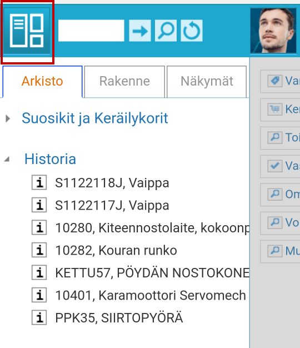
Task: Click info icon for S1122118J, Vaippa
Action: 39,183
